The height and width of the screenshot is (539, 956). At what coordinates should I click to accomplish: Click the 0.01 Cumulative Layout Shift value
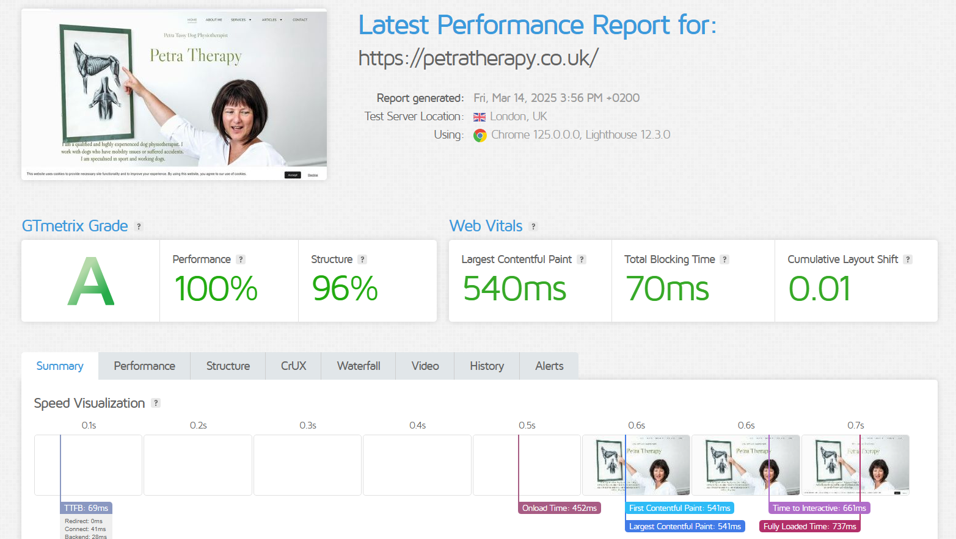pyautogui.click(x=819, y=289)
